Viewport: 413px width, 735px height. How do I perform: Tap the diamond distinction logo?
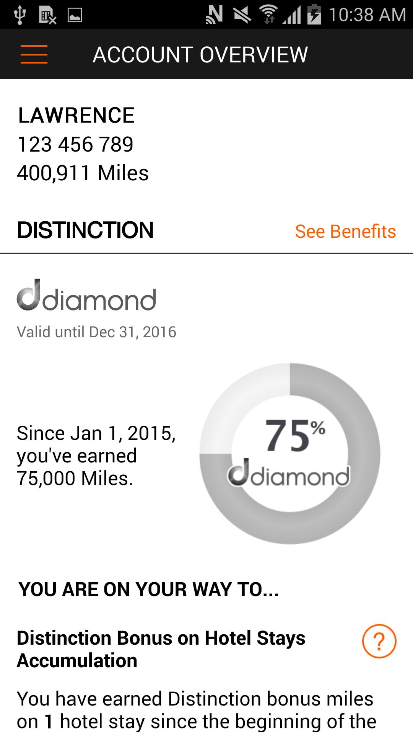(x=86, y=295)
